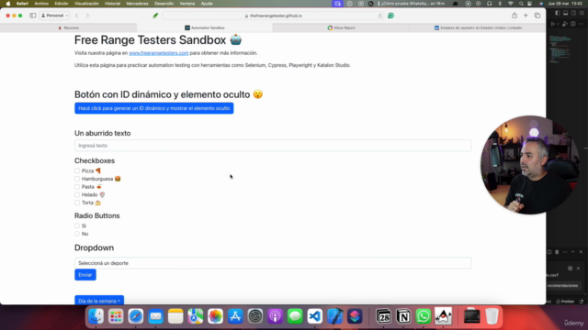Switch to the Allure Report tab
Screen dimensions: 588x330
point(341,28)
